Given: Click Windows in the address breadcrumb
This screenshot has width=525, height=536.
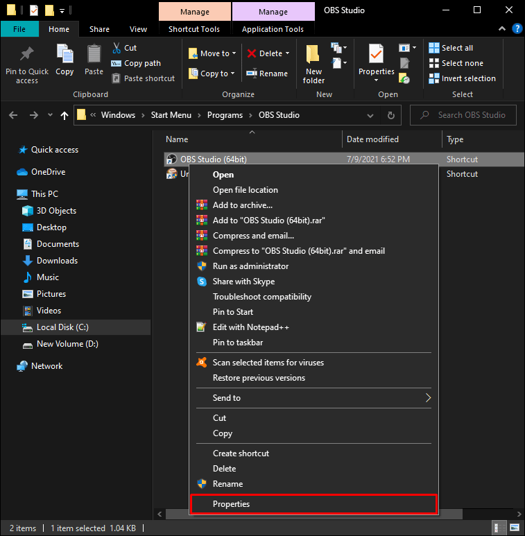Looking at the screenshot, I should pos(118,115).
